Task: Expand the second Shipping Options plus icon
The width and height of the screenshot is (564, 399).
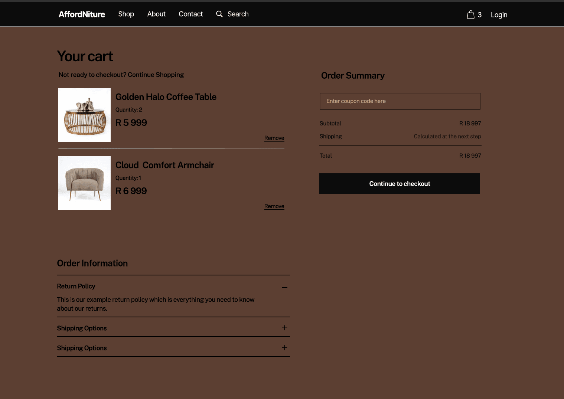Action: coord(284,347)
